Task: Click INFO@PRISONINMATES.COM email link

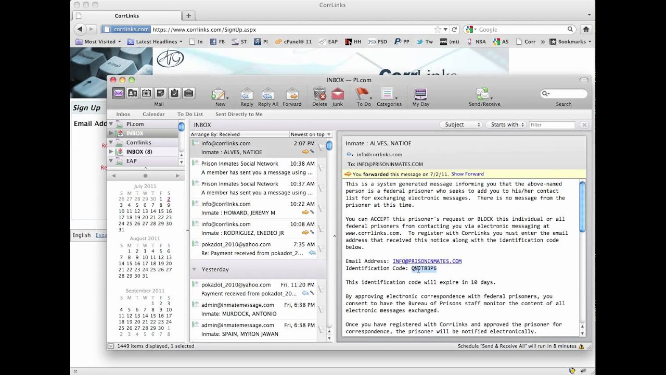Action: point(427,261)
